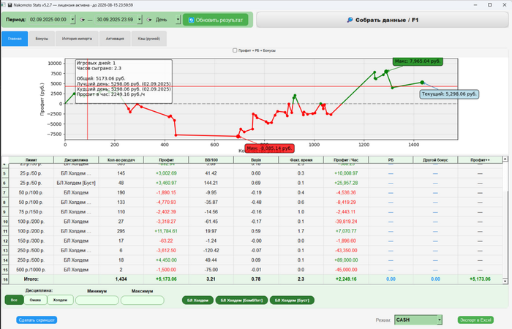Toggle the 'Омаха' discipline filter
Viewport: 512px width, 329px height.
[35, 300]
